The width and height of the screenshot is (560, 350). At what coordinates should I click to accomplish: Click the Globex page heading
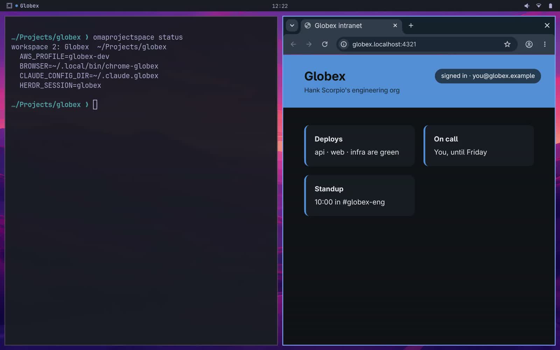[x=324, y=76]
